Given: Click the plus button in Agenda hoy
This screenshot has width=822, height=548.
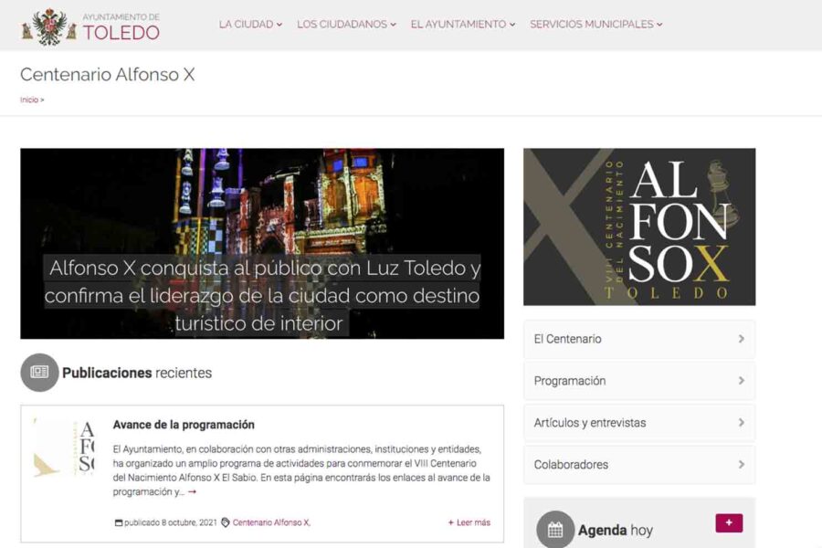Looking at the screenshot, I should click(729, 522).
